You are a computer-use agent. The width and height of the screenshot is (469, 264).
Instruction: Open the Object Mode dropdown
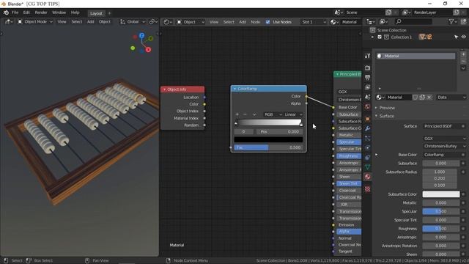click(35, 22)
